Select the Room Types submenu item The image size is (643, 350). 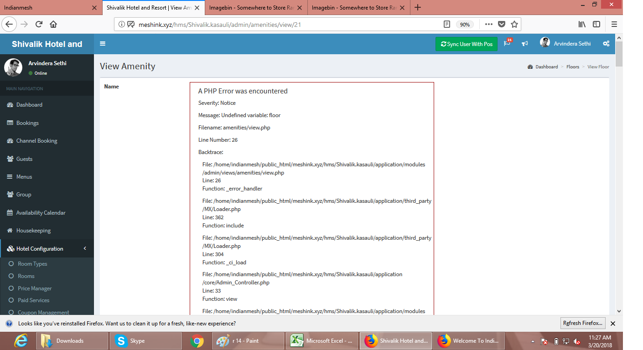tap(32, 264)
